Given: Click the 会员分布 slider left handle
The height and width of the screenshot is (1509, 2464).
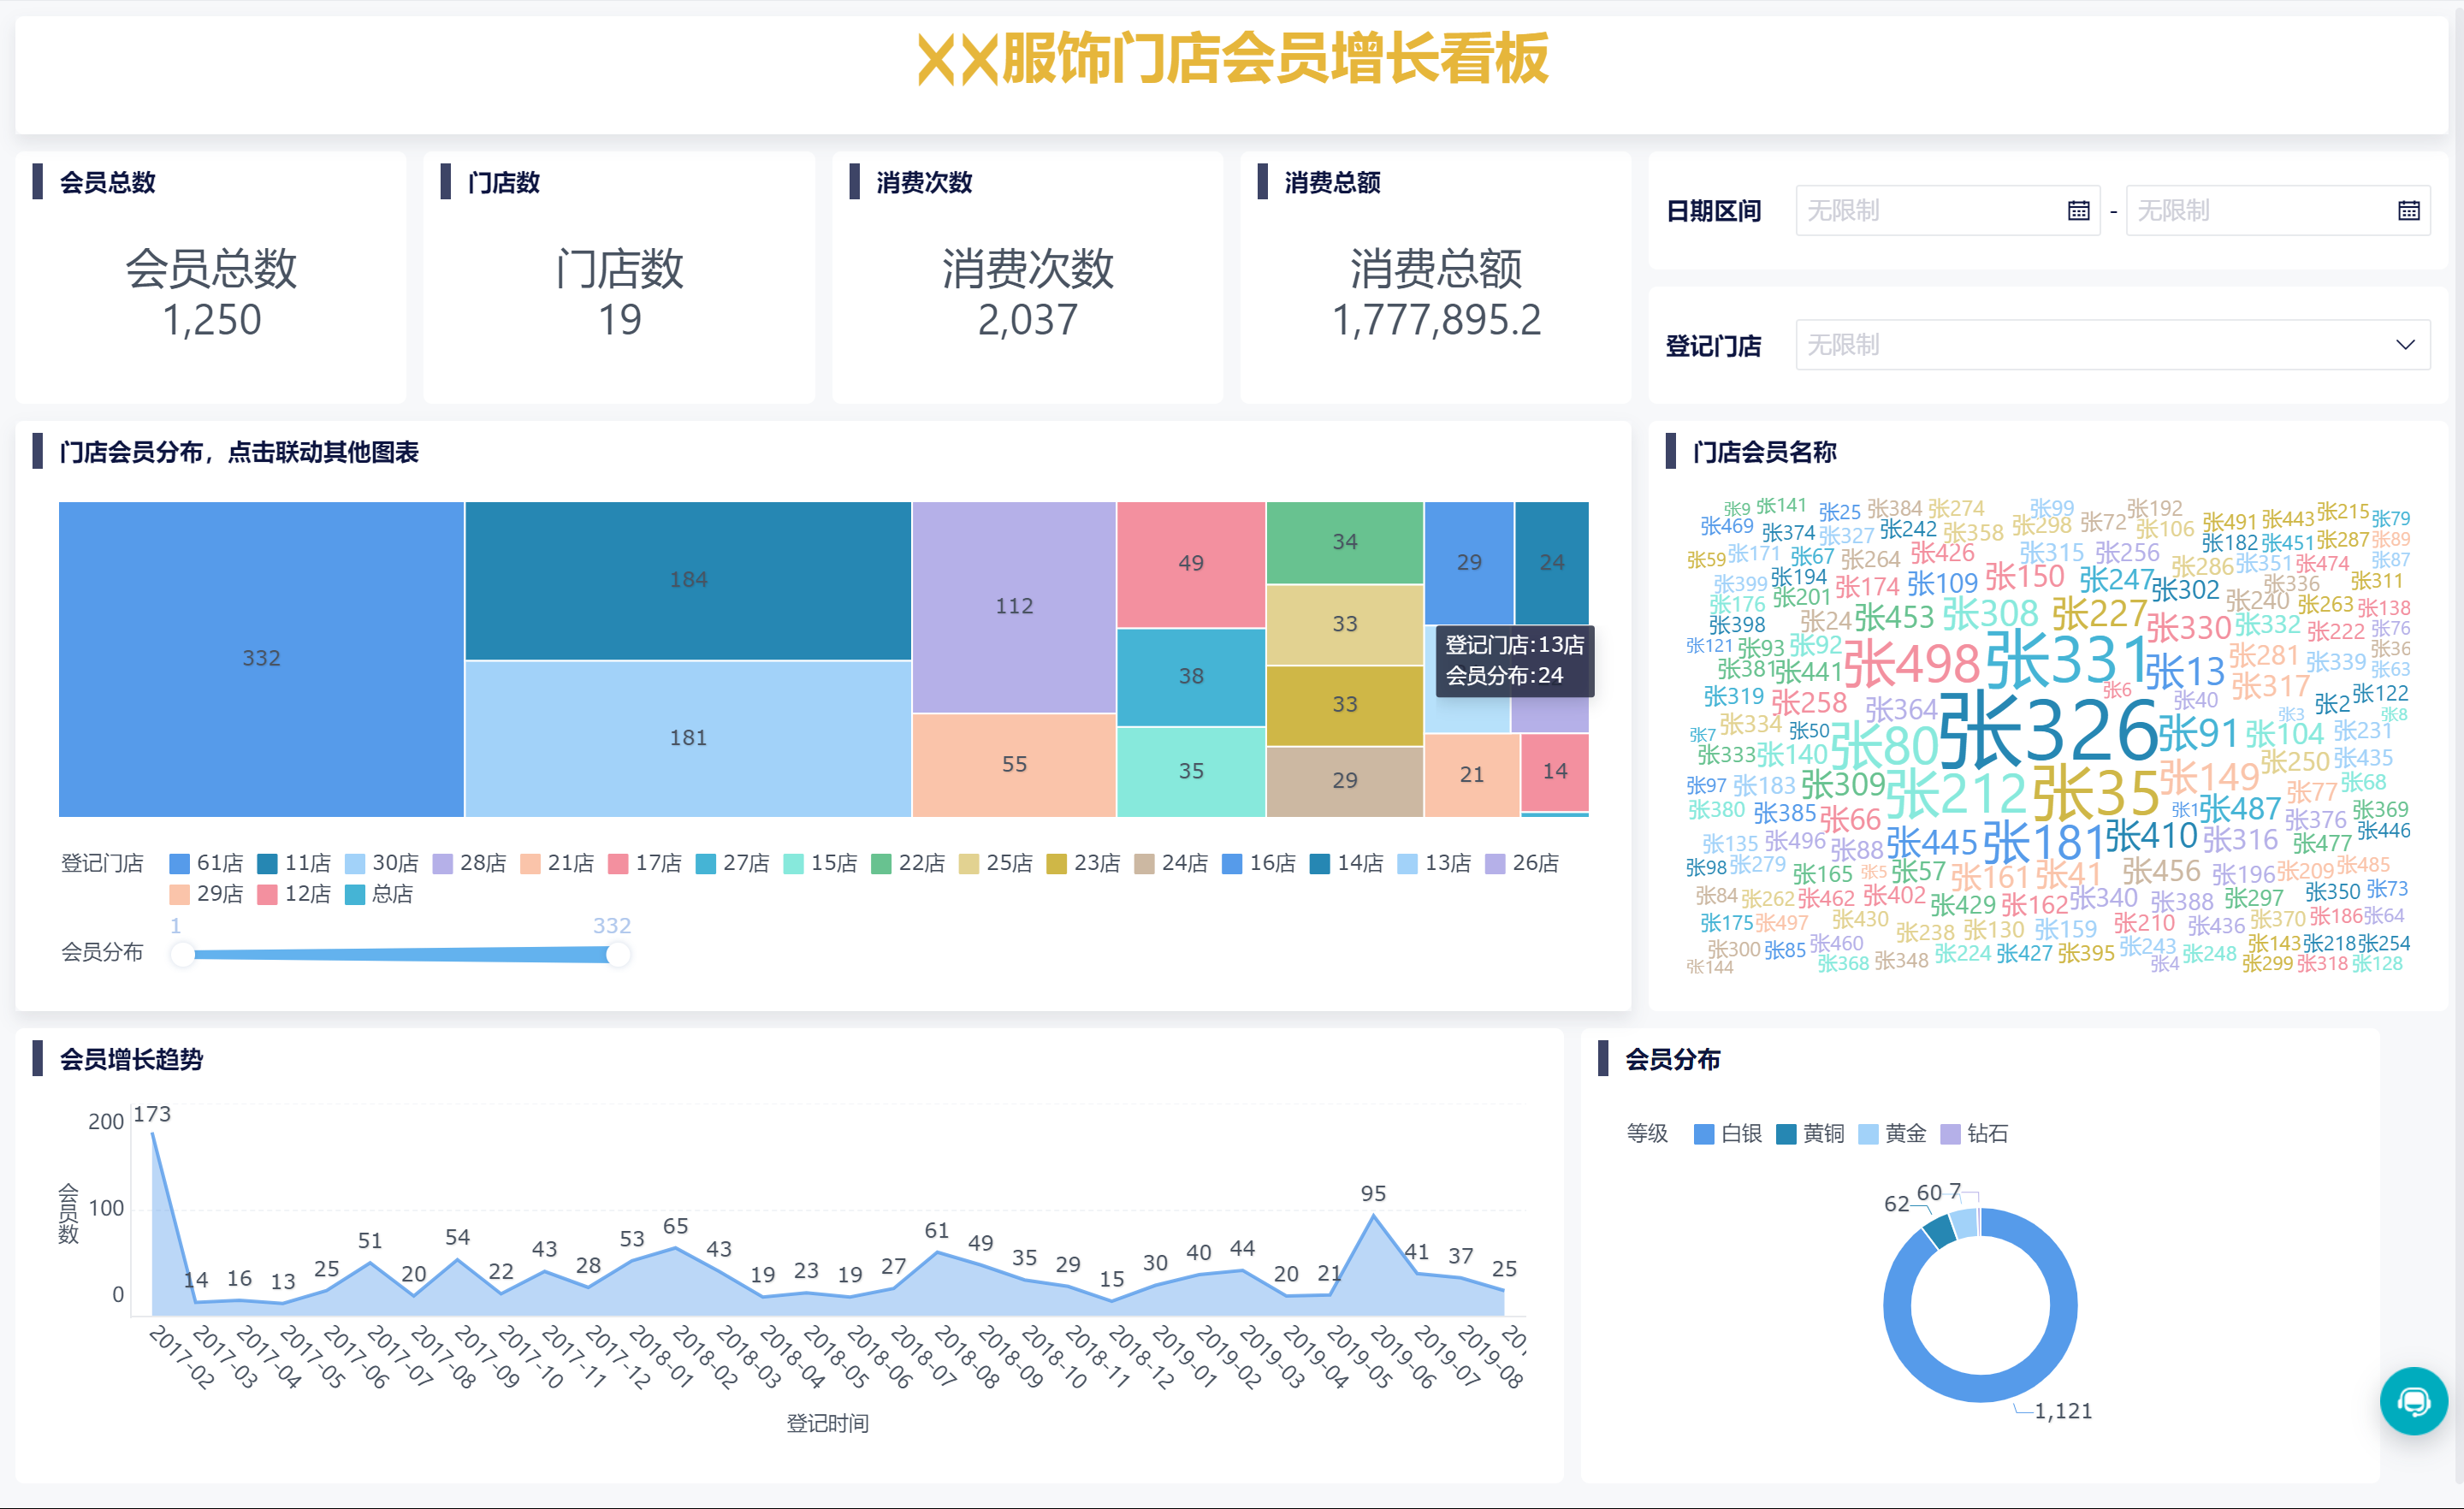Looking at the screenshot, I should 182,954.
